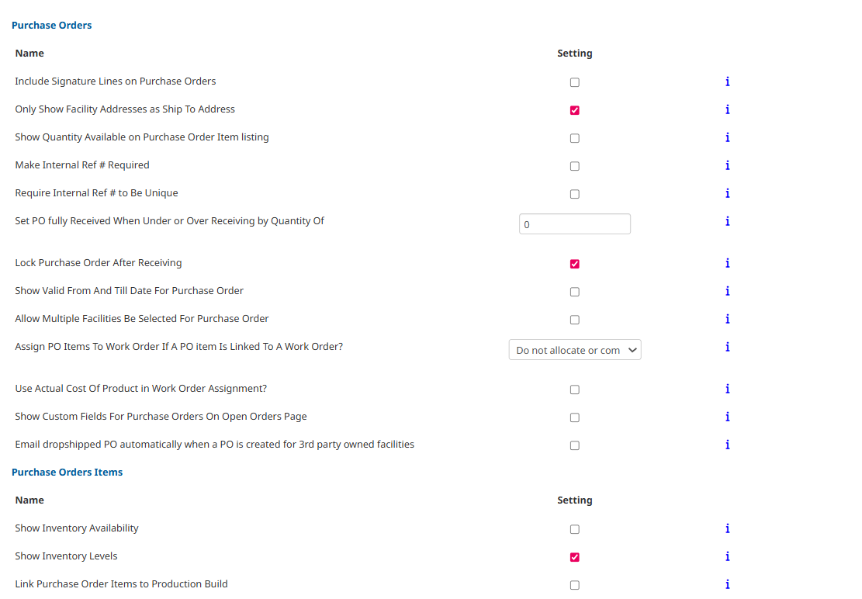View help for Link Purchase Order Items setting
The image size is (862, 599).
click(x=727, y=584)
